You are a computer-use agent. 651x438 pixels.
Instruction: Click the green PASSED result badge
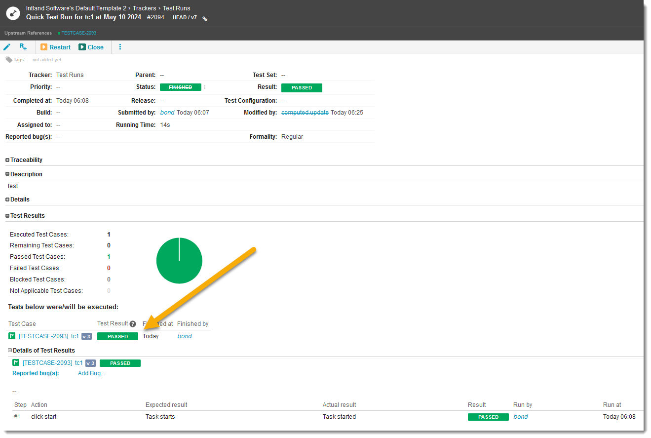click(x=302, y=87)
